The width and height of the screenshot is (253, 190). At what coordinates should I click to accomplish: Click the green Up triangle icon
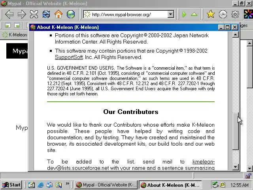click(194, 15)
